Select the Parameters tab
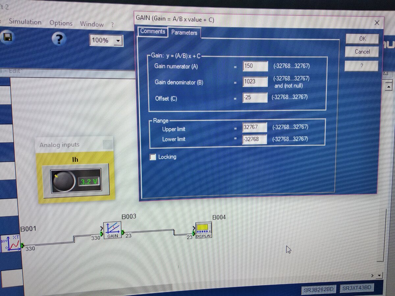This screenshot has height=296, width=395. point(184,33)
